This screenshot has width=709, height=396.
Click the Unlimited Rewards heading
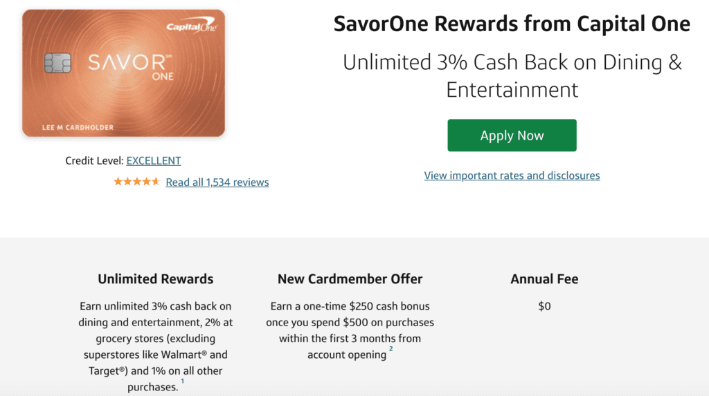pyautogui.click(x=156, y=279)
